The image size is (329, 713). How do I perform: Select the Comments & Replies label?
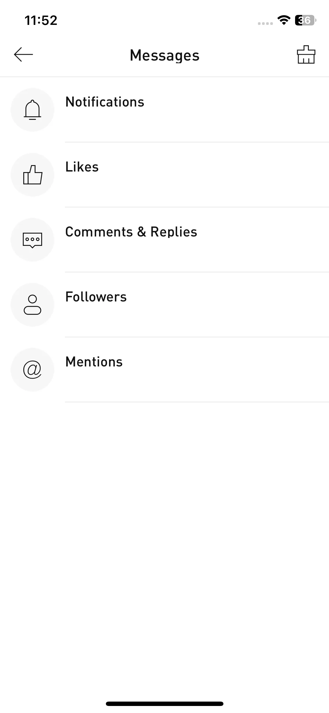point(131,232)
